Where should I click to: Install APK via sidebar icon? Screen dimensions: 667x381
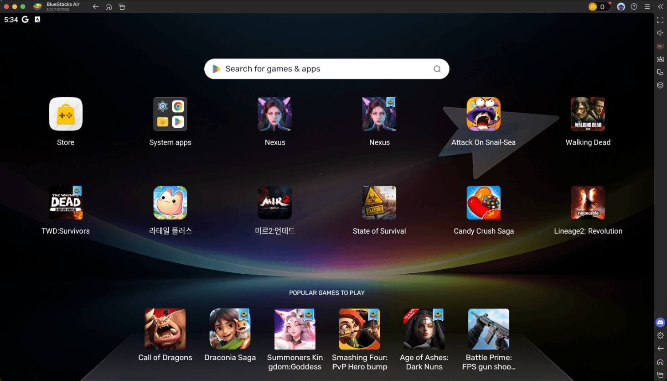660,59
